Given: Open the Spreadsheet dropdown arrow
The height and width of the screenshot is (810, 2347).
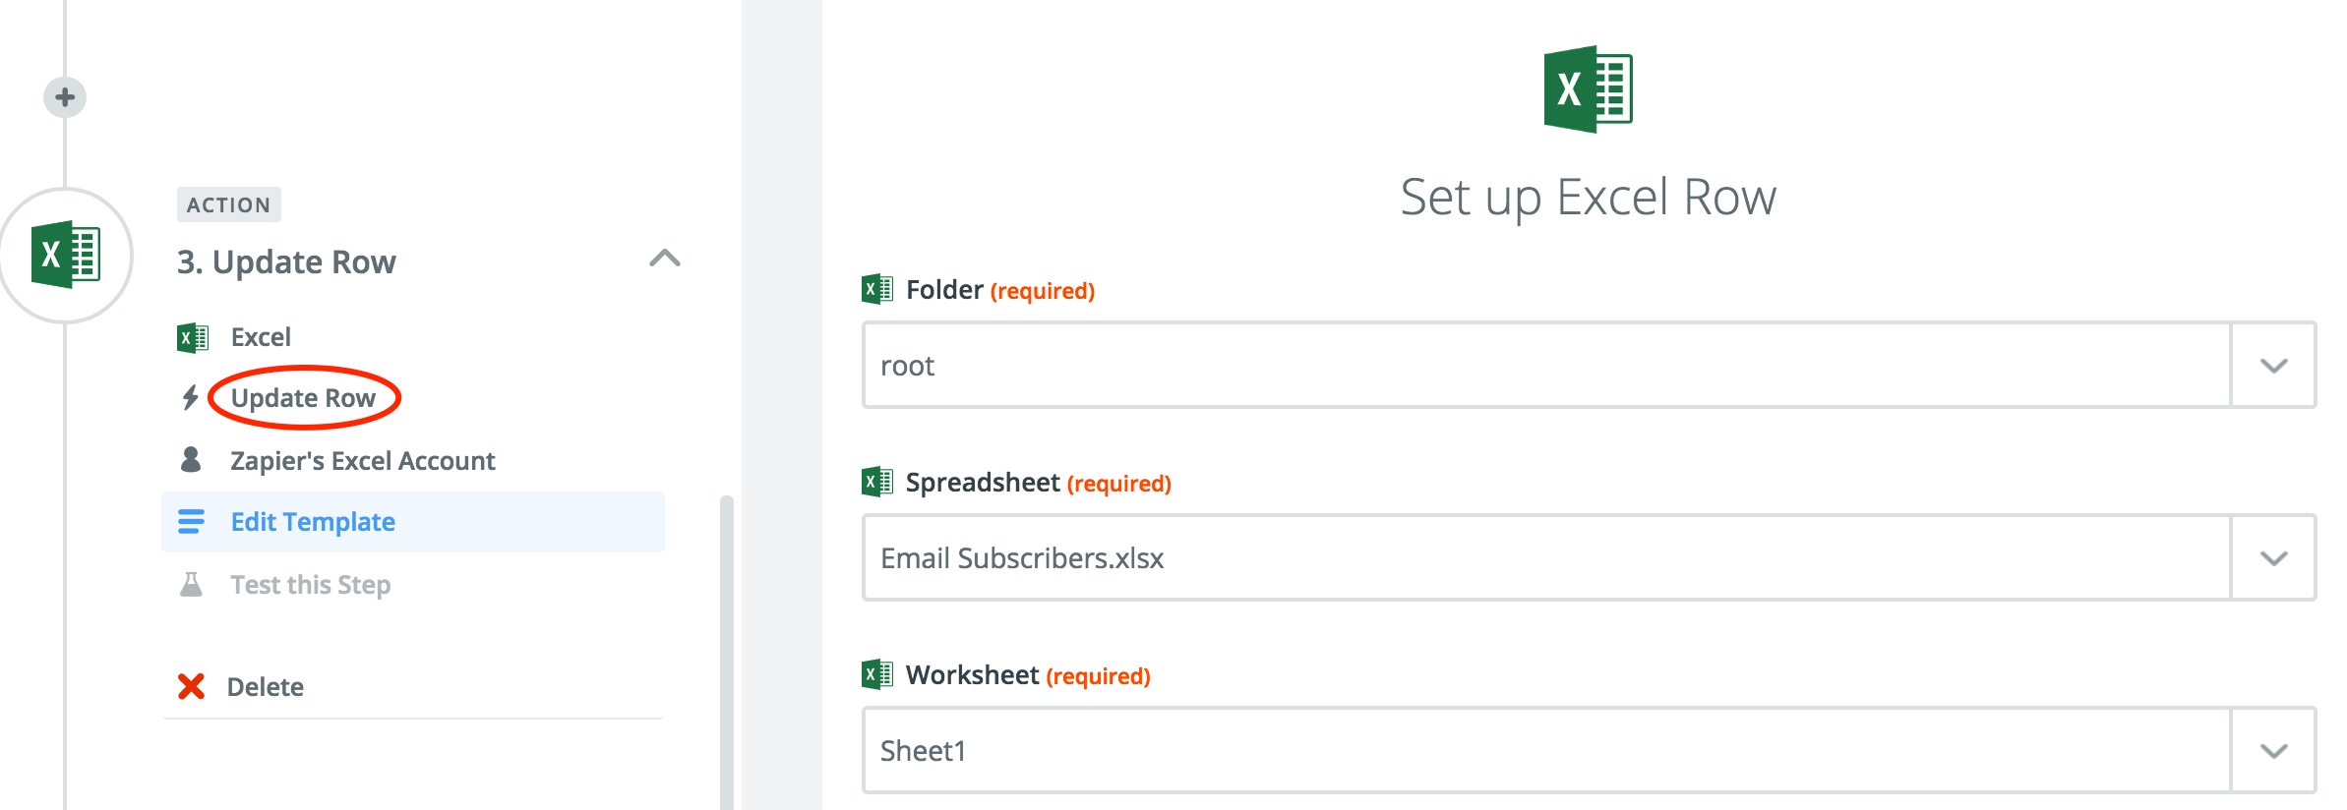Looking at the screenshot, I should 2273,558.
